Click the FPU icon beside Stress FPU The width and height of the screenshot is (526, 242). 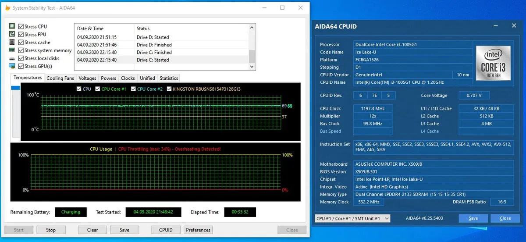12,35
